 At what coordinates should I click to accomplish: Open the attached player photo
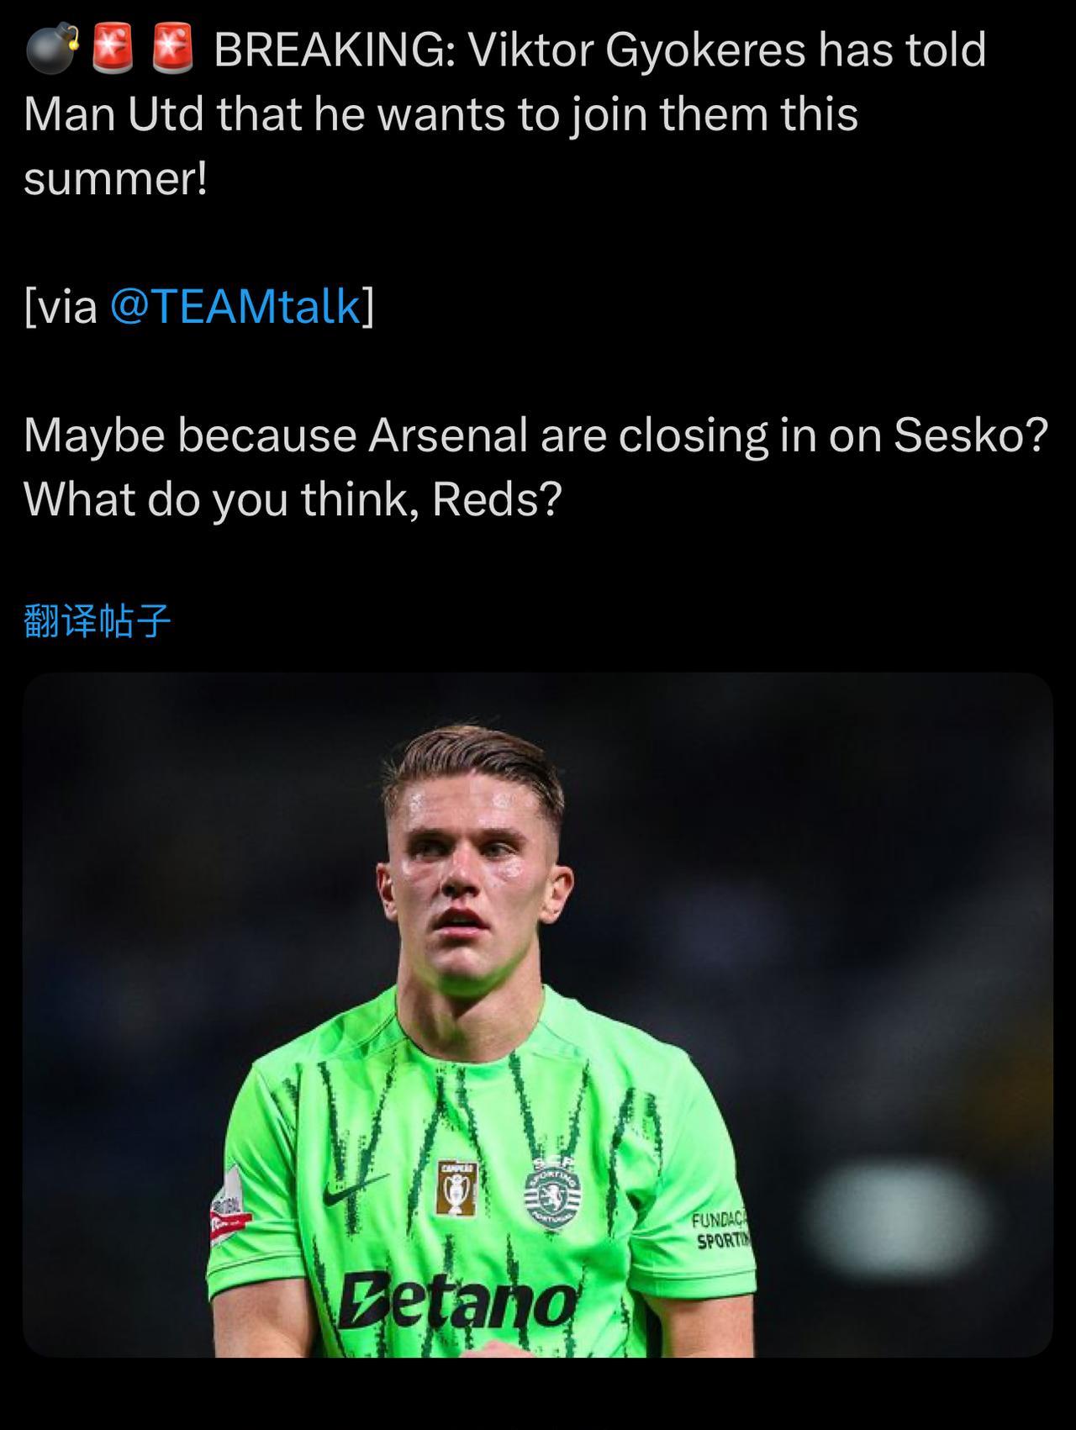(538, 1015)
